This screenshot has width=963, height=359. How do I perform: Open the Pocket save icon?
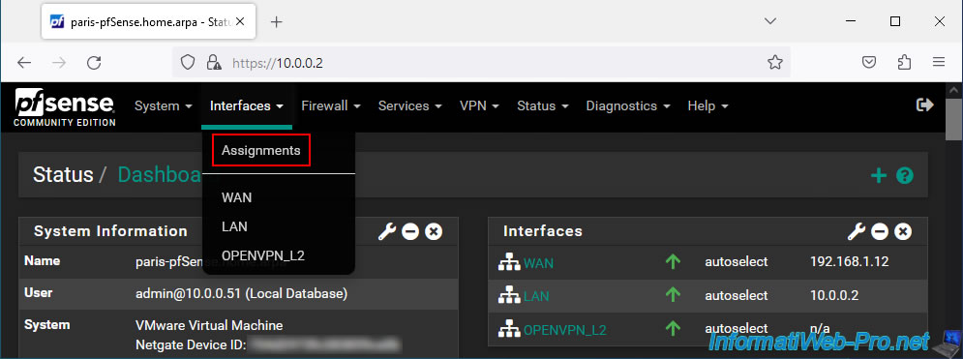(x=868, y=63)
